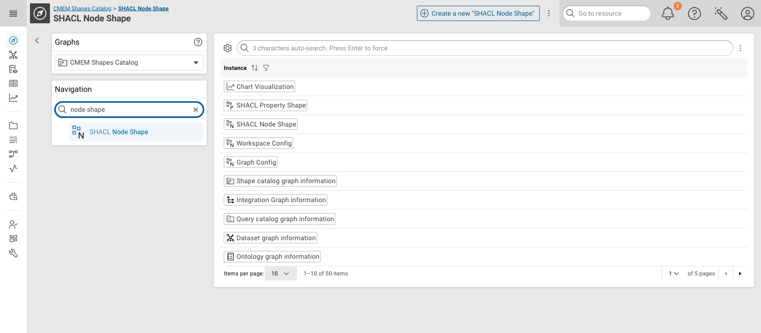Go to the next results page
Viewport: 761px width, 333px height.
click(740, 274)
